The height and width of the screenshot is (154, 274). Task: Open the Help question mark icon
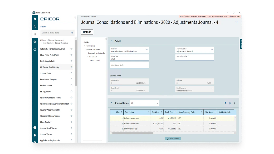point(35,128)
